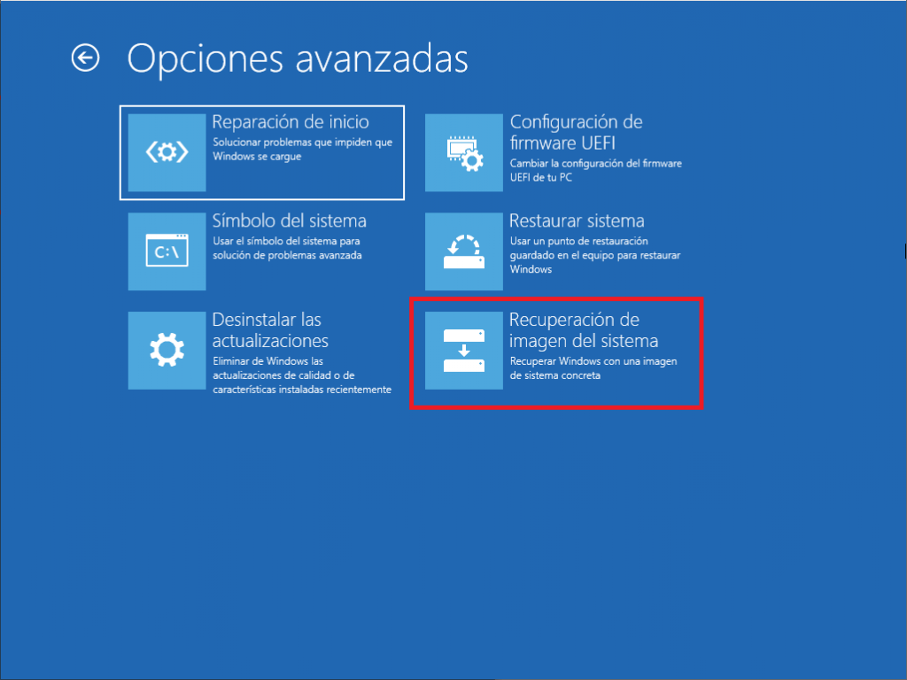
Task: Click the gear icon for Desinstalar actualizaciones
Action: 167,351
